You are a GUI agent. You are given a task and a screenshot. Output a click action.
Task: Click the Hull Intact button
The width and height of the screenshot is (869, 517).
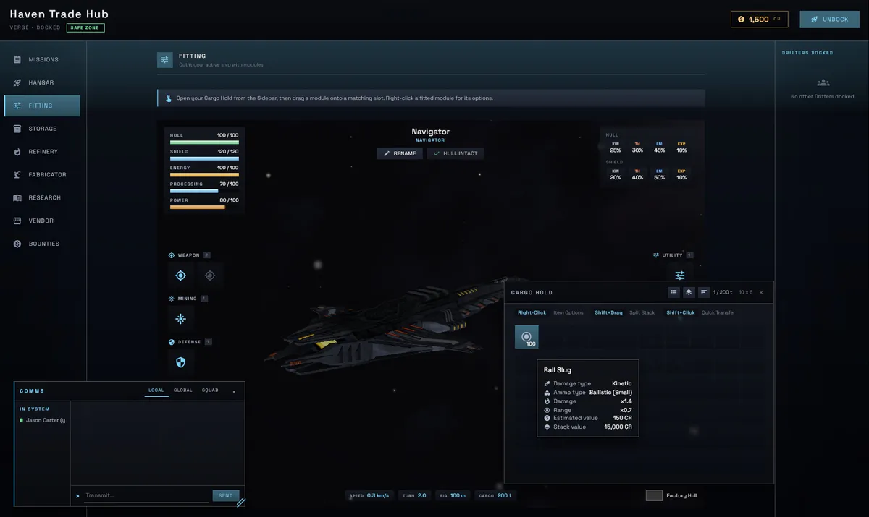point(456,153)
